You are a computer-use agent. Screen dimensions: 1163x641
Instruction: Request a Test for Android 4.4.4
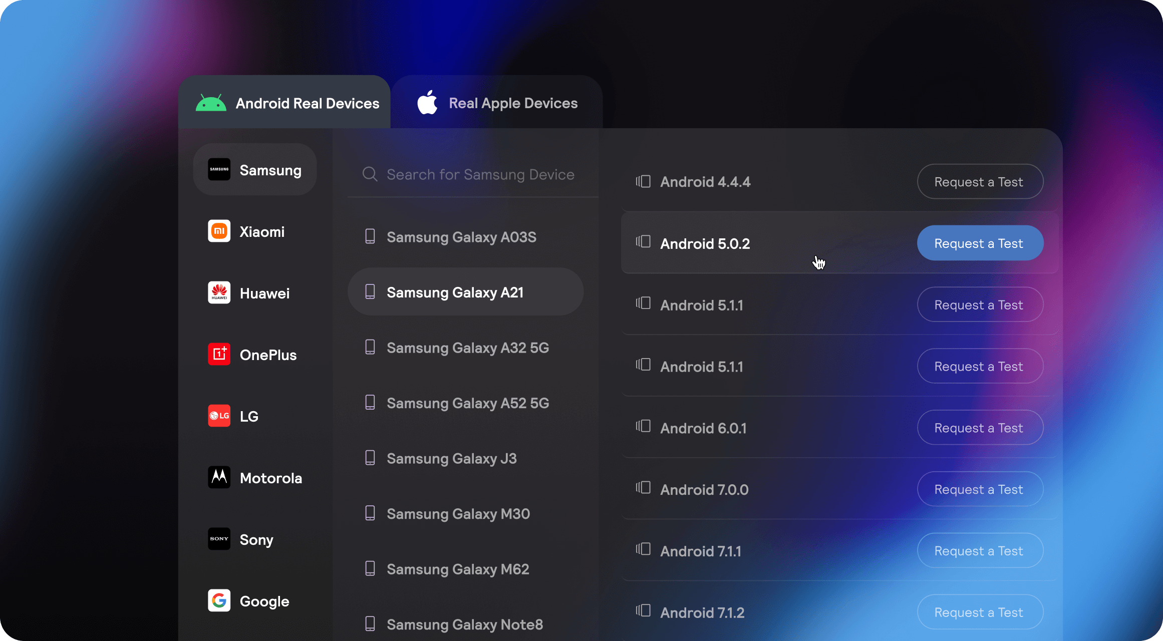point(980,181)
